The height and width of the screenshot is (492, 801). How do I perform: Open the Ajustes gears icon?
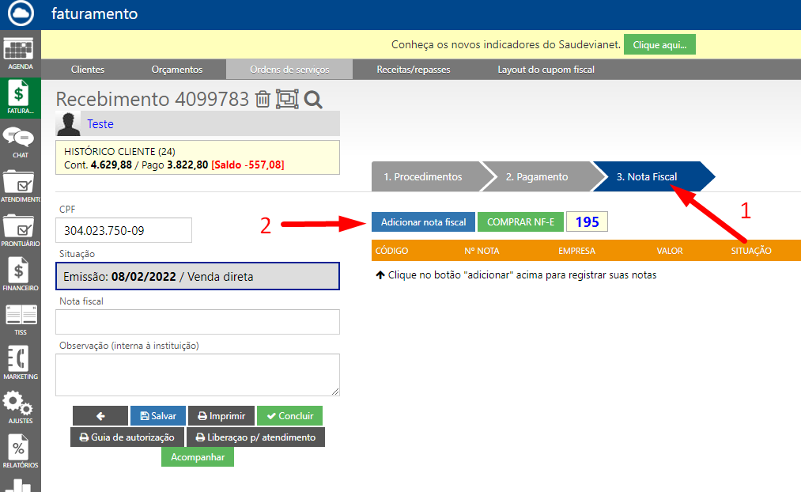click(20, 407)
